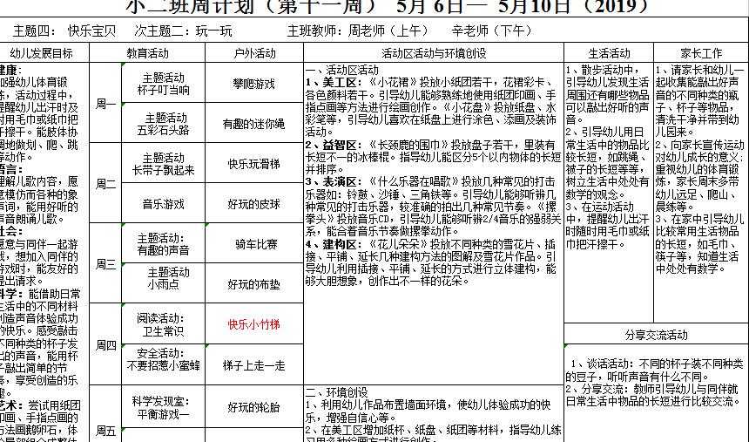Click the 家长工作 header cell
Screen dimensions: 749x442
(700, 53)
